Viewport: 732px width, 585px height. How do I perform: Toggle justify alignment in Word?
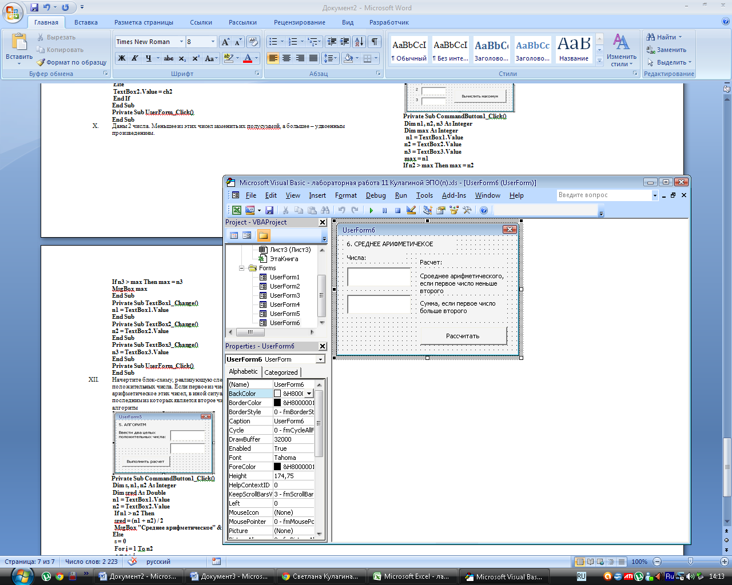[x=313, y=58]
